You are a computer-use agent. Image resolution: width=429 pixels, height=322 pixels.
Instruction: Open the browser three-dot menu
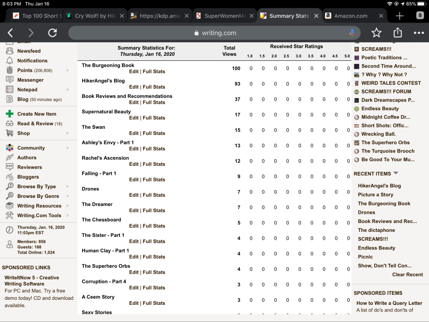point(419,33)
